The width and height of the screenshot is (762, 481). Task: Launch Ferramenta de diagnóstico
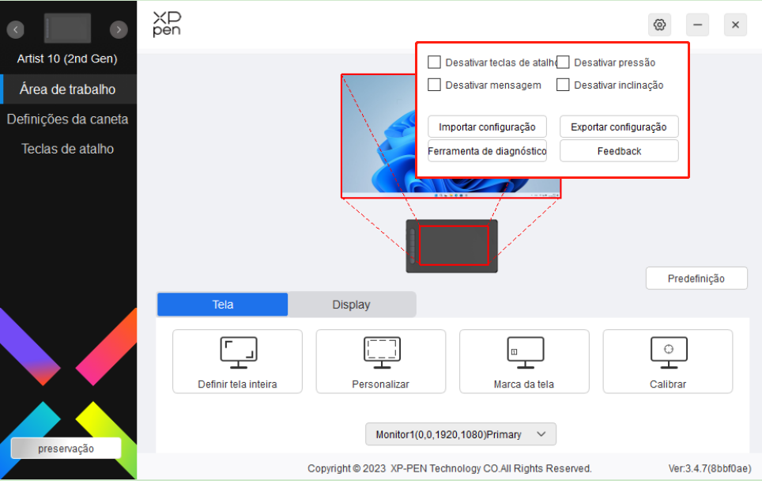coord(487,151)
